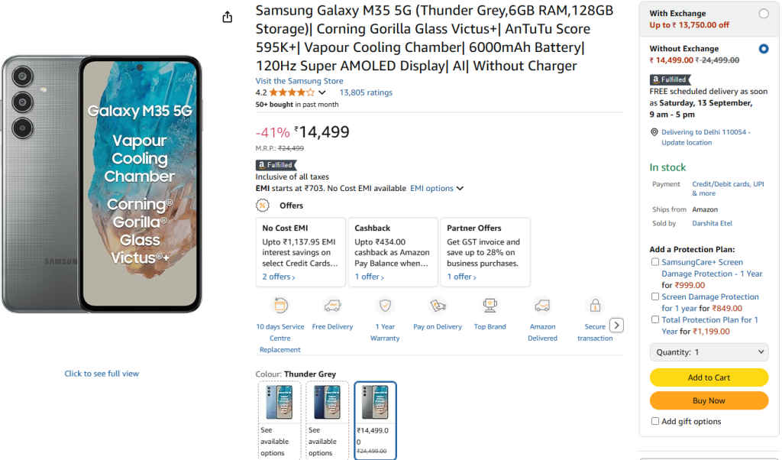Open the 13,805 ratings link
The height and width of the screenshot is (460, 782).
click(x=364, y=91)
